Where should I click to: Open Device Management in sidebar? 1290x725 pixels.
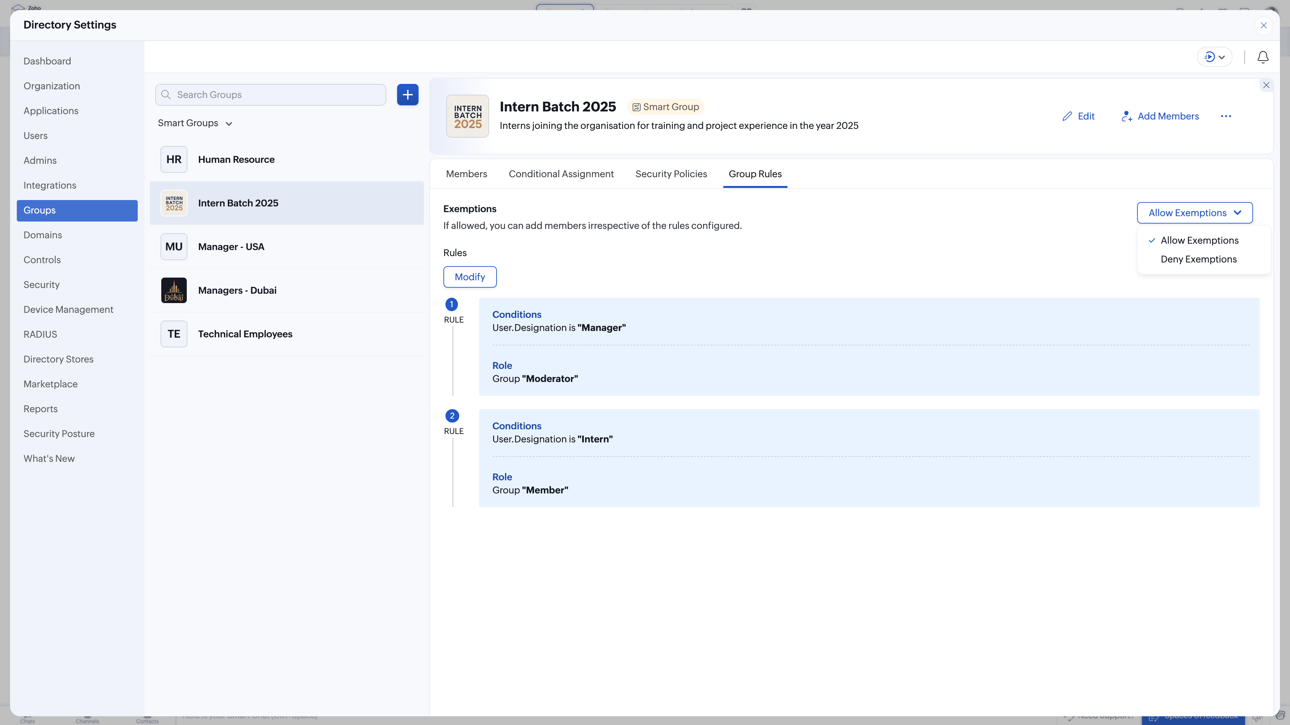pyautogui.click(x=68, y=309)
